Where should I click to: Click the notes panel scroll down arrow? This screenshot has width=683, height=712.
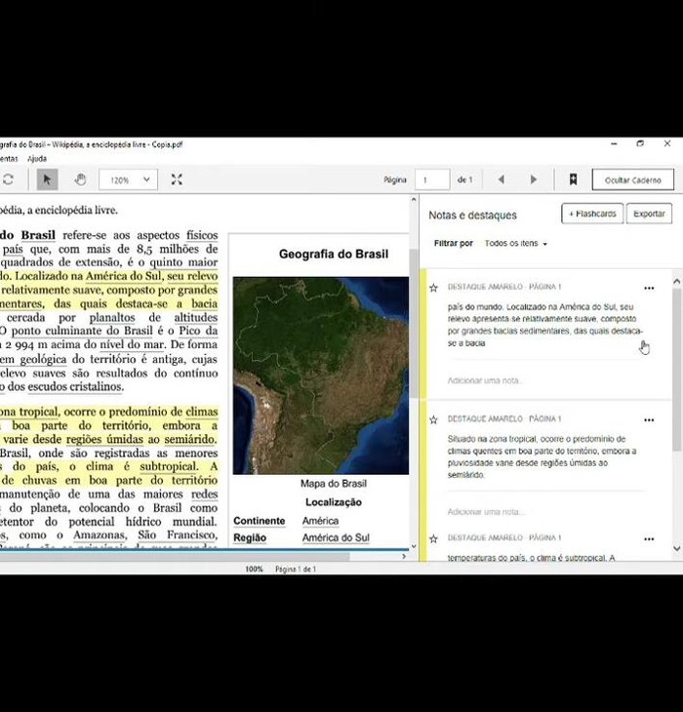pyautogui.click(x=676, y=548)
